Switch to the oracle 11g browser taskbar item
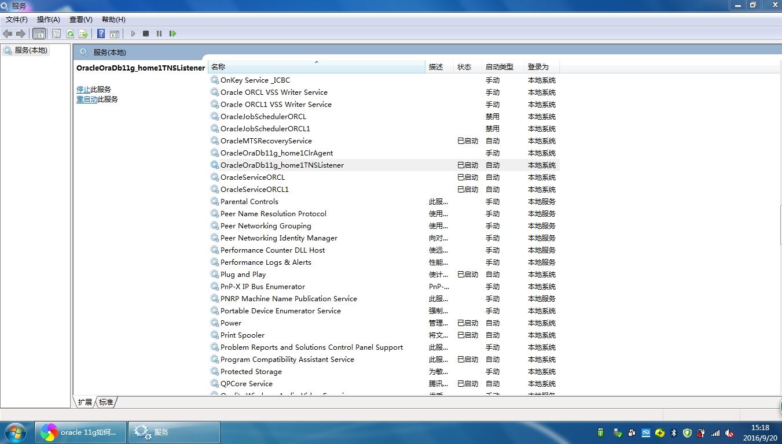 (x=80, y=432)
